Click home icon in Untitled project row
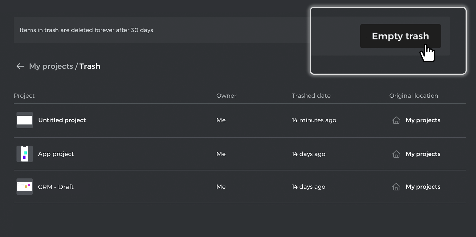The width and height of the screenshot is (476, 237). (x=396, y=120)
